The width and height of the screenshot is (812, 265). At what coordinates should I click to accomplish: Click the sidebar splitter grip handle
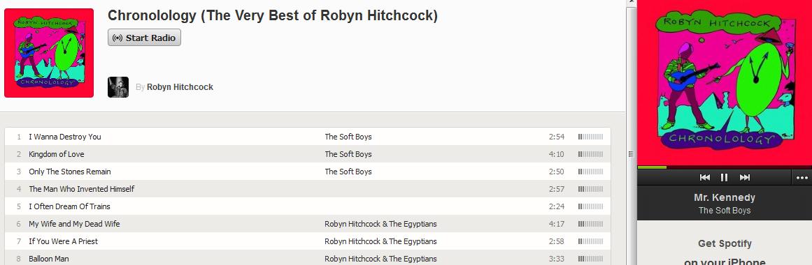coord(631,154)
